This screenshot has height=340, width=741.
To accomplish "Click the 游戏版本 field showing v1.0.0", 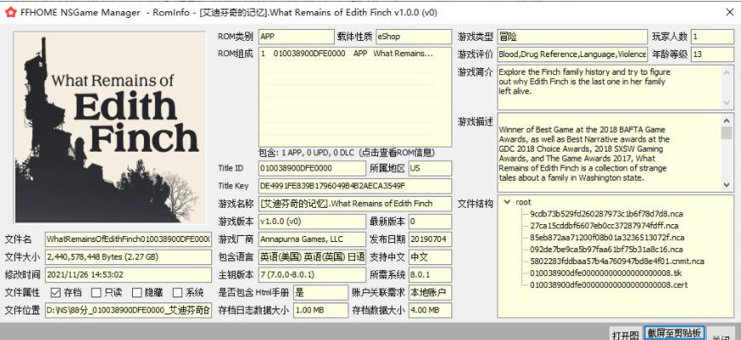I will point(312,222).
